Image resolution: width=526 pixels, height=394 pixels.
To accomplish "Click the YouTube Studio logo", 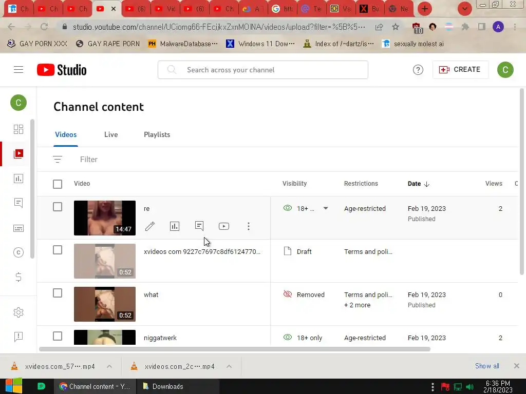I will [62, 70].
